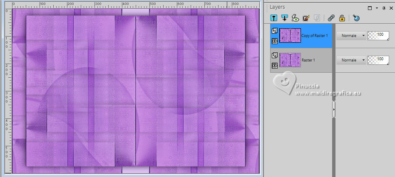Open the Layers palette options arrow menu
The height and width of the screenshot is (177, 395).
tap(377, 8)
